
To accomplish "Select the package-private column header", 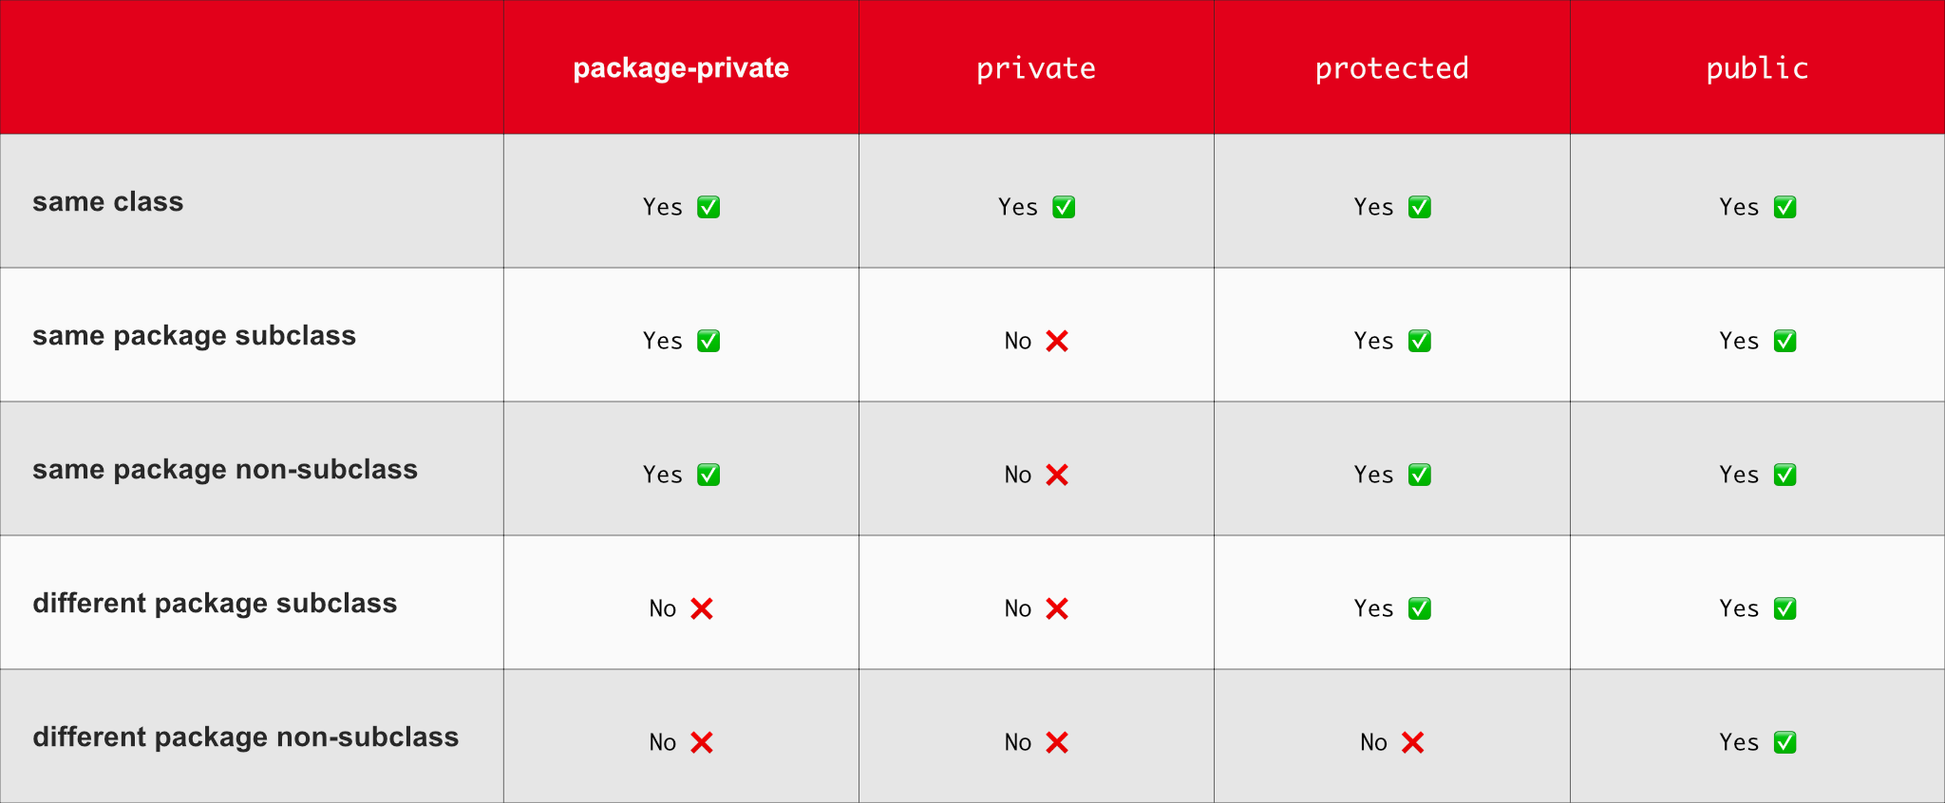I will [681, 68].
